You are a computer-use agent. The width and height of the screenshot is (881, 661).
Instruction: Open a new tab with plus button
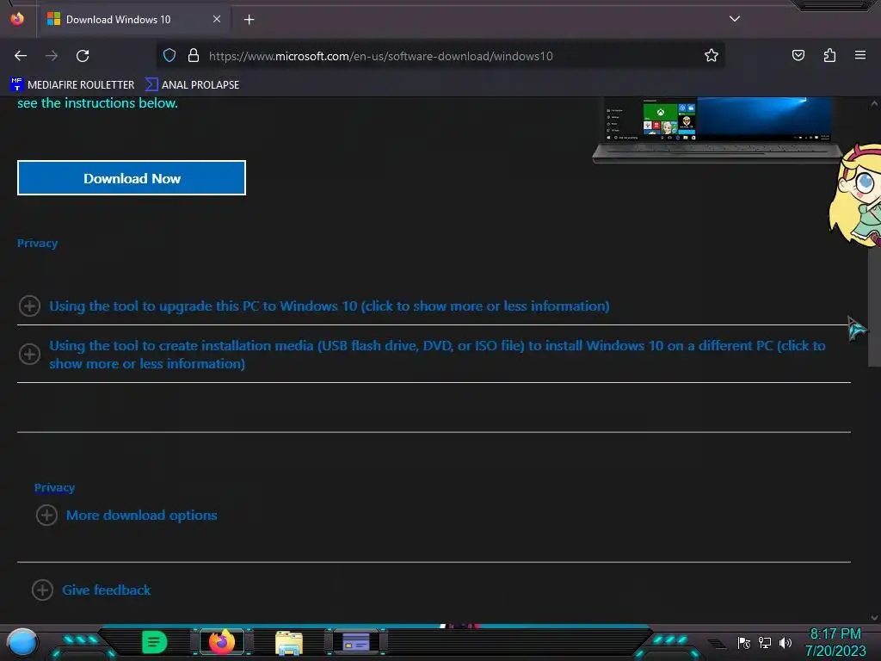tap(249, 20)
